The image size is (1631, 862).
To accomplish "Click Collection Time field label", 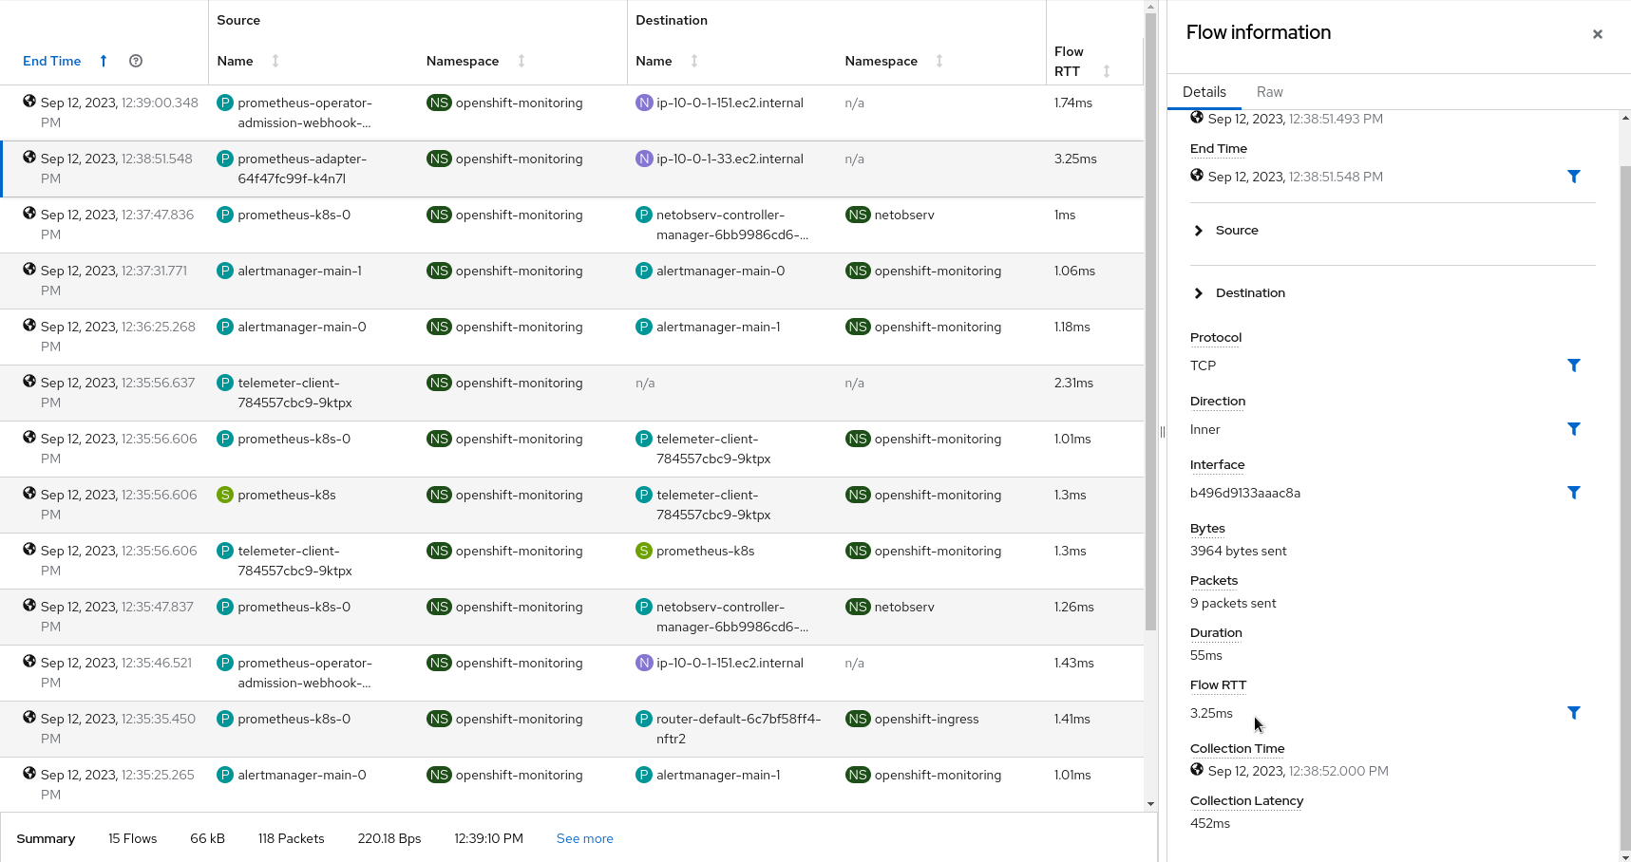I will point(1237,748).
